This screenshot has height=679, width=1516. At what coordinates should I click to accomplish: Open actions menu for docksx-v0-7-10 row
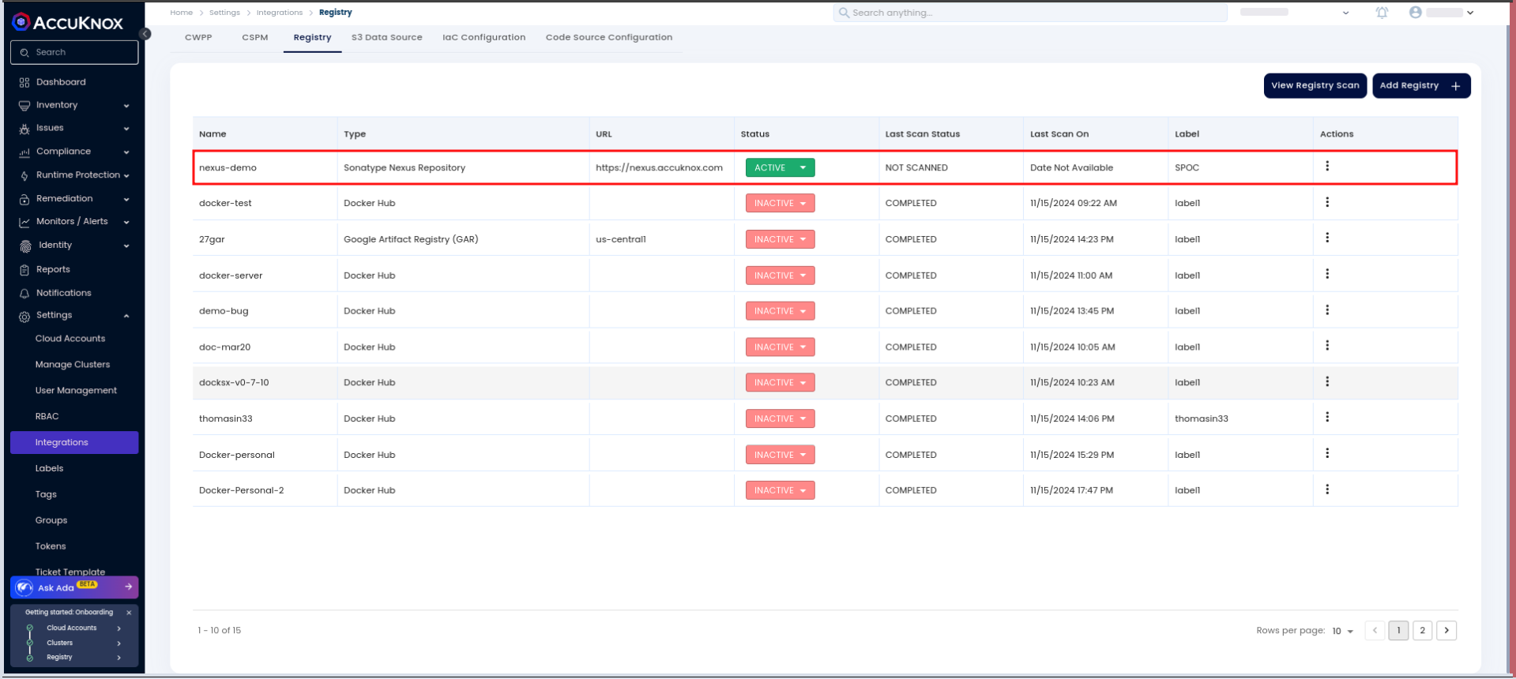click(x=1327, y=381)
